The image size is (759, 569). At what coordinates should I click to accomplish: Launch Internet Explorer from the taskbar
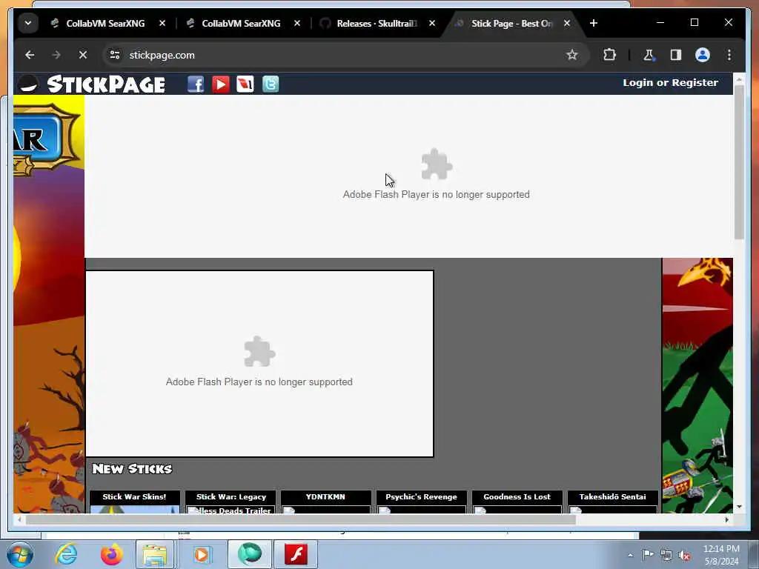(x=66, y=554)
